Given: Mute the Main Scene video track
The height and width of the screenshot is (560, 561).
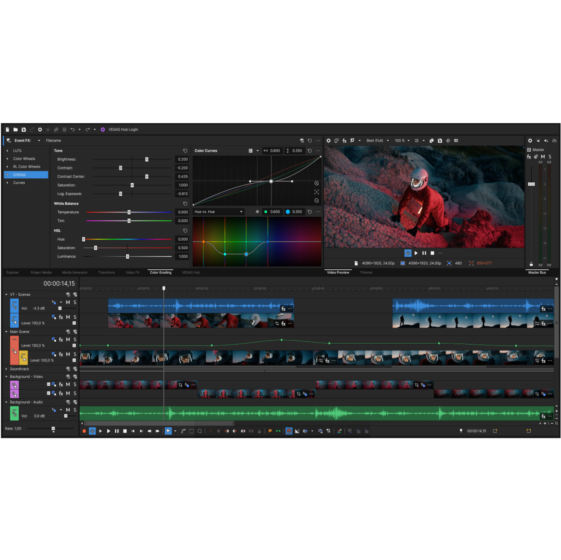Looking at the screenshot, I should point(68,340).
